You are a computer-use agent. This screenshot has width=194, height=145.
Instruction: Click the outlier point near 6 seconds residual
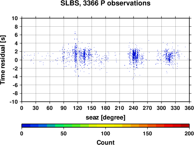pos(76,35)
